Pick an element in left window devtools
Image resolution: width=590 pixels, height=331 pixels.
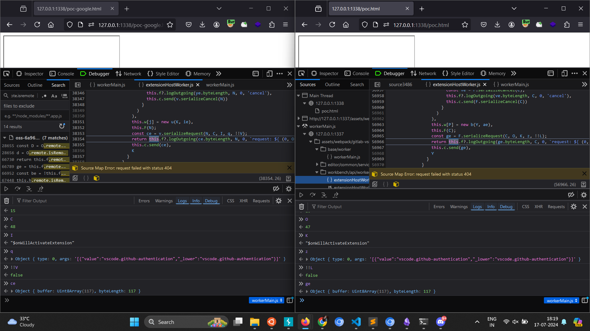point(6,74)
